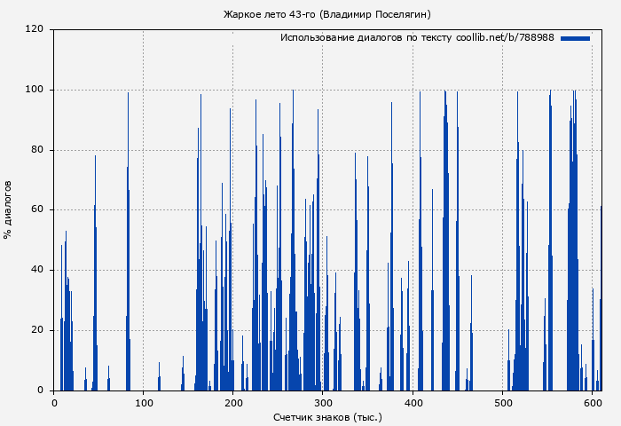This screenshot has width=621, height=426.
Task: Click the 40 tick label on y-axis
Action: 37,270
